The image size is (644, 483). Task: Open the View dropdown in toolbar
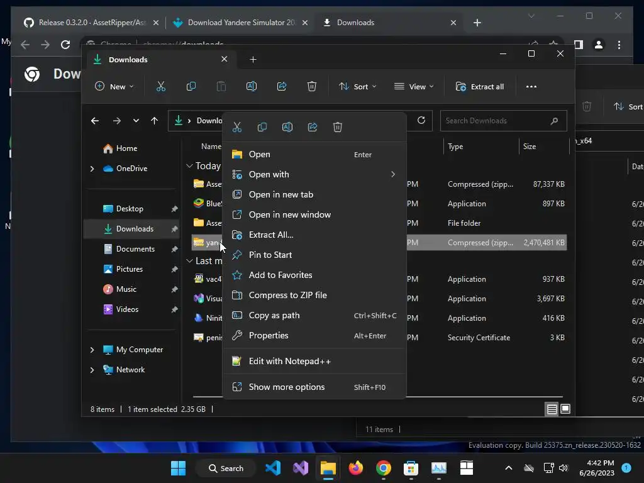[x=414, y=87]
